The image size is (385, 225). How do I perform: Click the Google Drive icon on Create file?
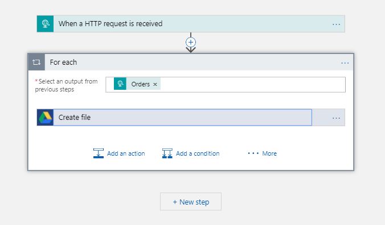[45, 117]
